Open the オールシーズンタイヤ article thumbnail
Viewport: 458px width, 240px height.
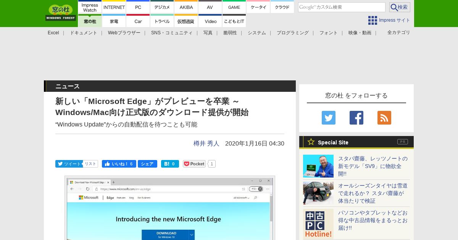pyautogui.click(x=318, y=193)
